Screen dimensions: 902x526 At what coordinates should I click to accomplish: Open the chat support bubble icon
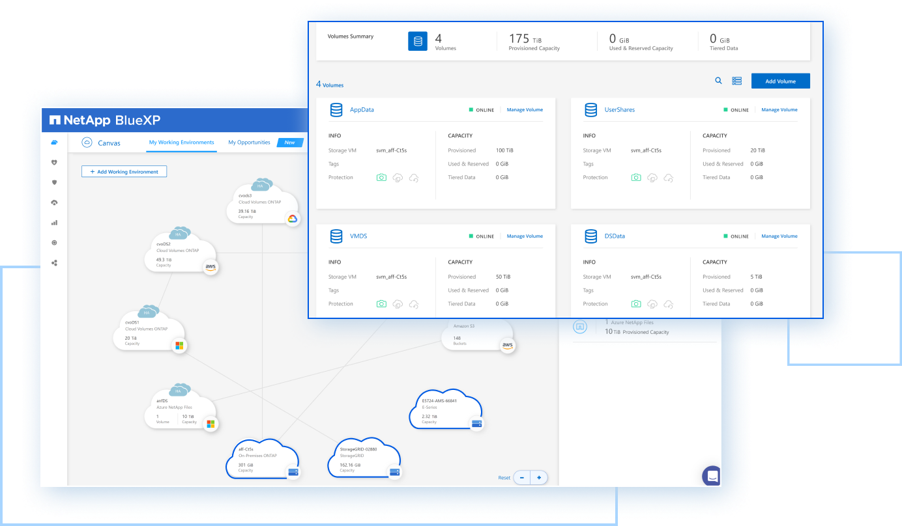(712, 476)
